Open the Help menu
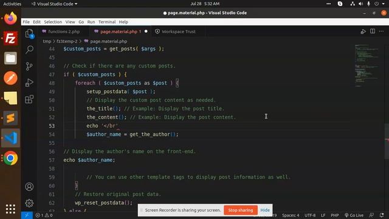This screenshot has width=389, height=219. pyautogui.click(x=123, y=22)
